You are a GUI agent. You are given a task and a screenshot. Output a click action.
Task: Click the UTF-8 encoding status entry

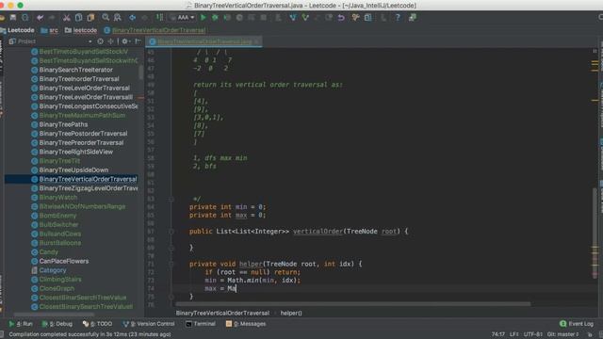(532, 334)
